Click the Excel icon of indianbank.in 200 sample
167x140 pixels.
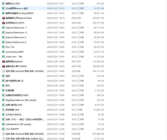[4, 124]
